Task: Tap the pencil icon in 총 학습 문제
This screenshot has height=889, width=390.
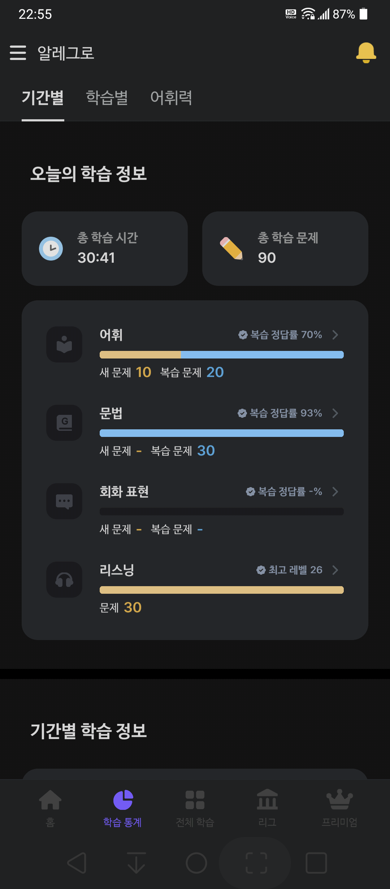Action: [231, 249]
